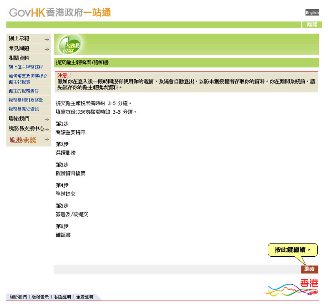Expand the arrow beside 常見問題

[47, 49]
